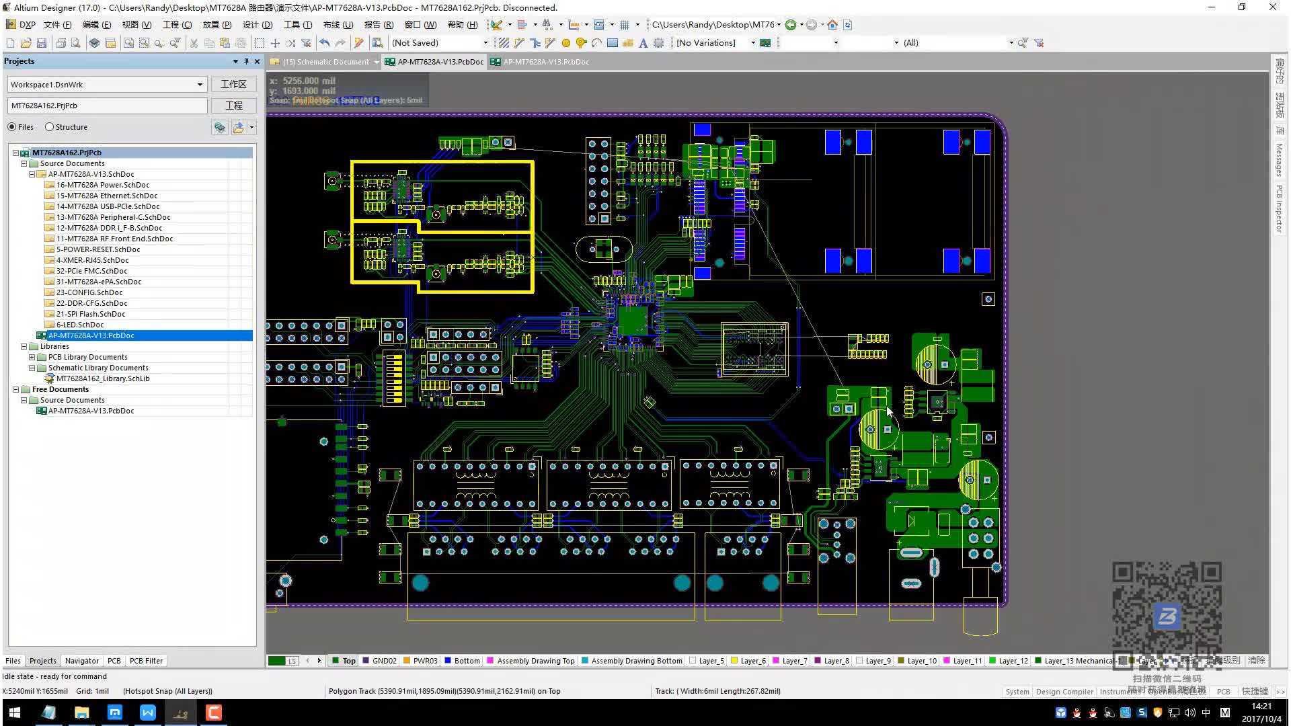Select the Structure radio button
This screenshot has height=726, width=1291.
click(49, 127)
